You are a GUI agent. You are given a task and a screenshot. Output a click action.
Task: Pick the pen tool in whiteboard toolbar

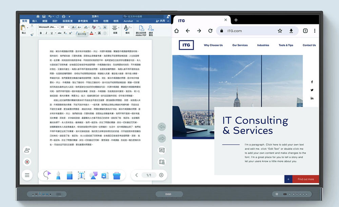click(58, 175)
